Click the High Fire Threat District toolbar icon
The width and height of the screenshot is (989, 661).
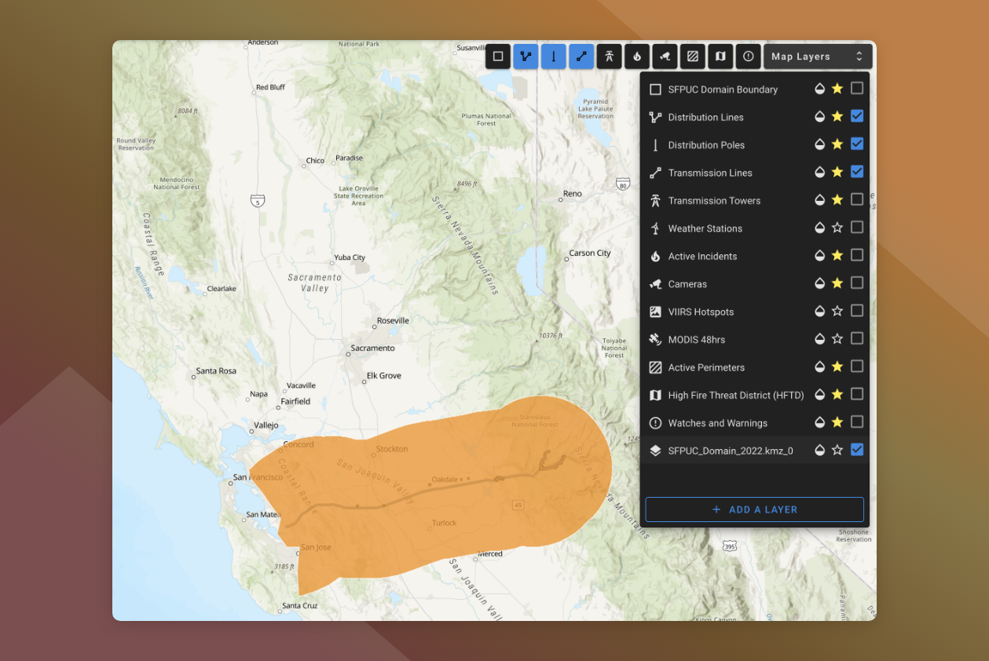click(x=720, y=57)
